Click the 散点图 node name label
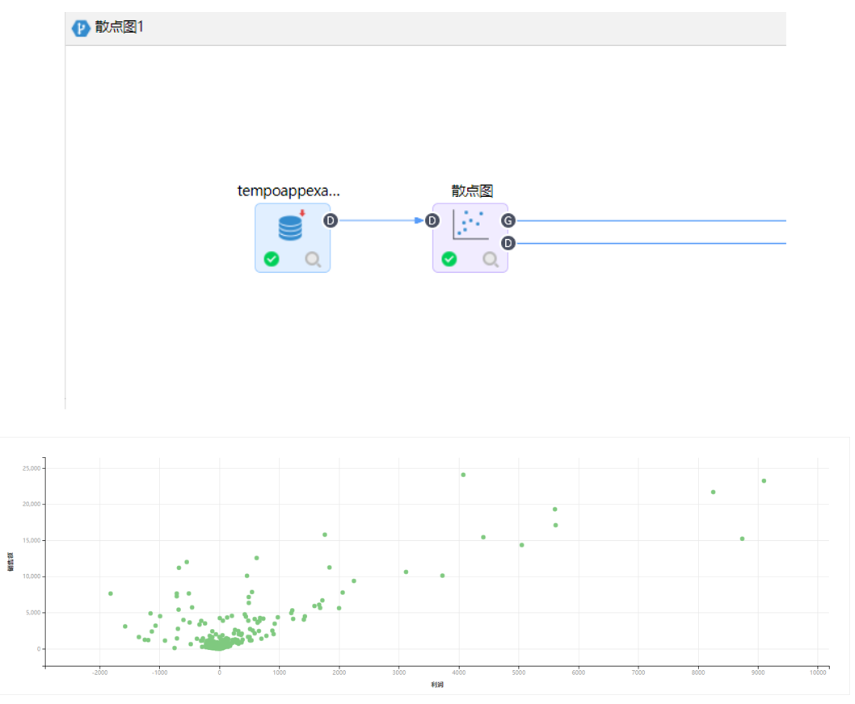The width and height of the screenshot is (855, 704). click(x=472, y=191)
